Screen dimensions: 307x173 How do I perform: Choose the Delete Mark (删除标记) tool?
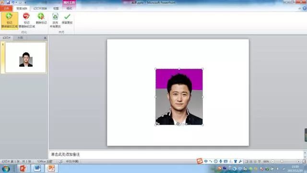[x=41, y=19]
